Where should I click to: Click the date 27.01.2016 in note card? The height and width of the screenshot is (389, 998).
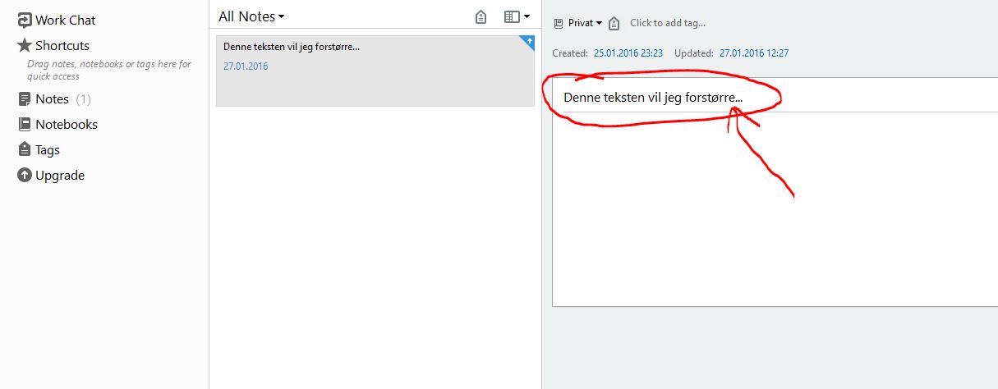click(x=246, y=66)
